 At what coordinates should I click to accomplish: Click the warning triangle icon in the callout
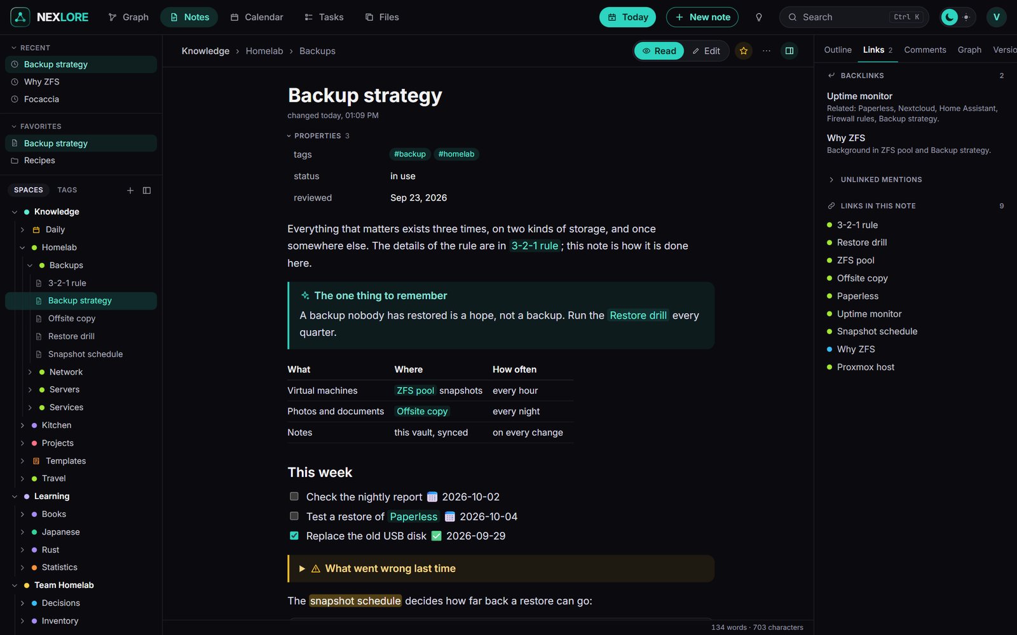click(x=316, y=569)
